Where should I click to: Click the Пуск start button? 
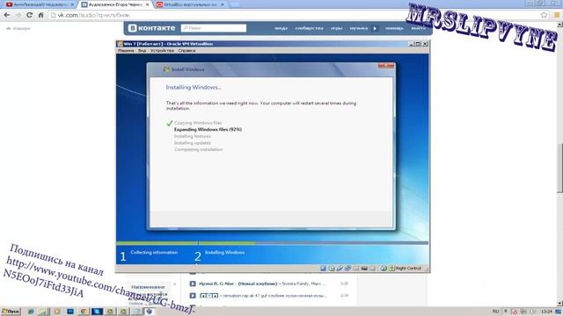[x=11, y=312]
